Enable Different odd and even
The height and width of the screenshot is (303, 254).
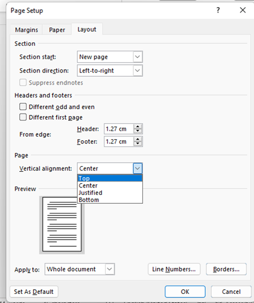(x=23, y=106)
